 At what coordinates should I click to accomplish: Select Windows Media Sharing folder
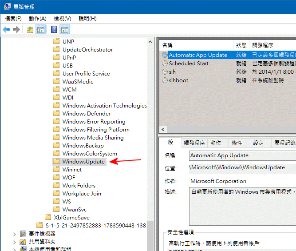[x=93, y=137]
